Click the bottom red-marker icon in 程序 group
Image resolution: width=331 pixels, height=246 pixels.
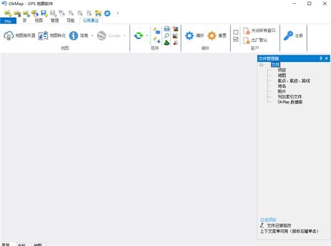pyautogui.click(x=175, y=42)
